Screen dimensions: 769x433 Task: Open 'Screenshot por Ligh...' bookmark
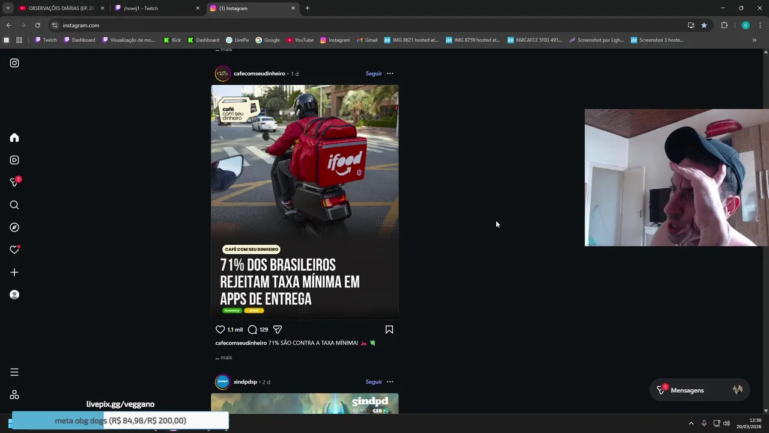tap(596, 40)
